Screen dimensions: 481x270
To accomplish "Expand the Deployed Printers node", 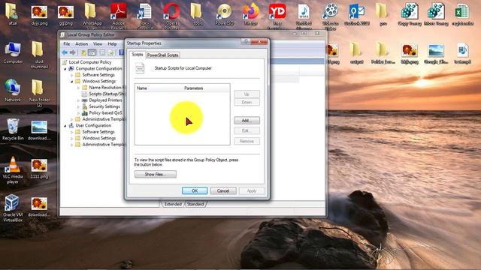I will [78, 100].
